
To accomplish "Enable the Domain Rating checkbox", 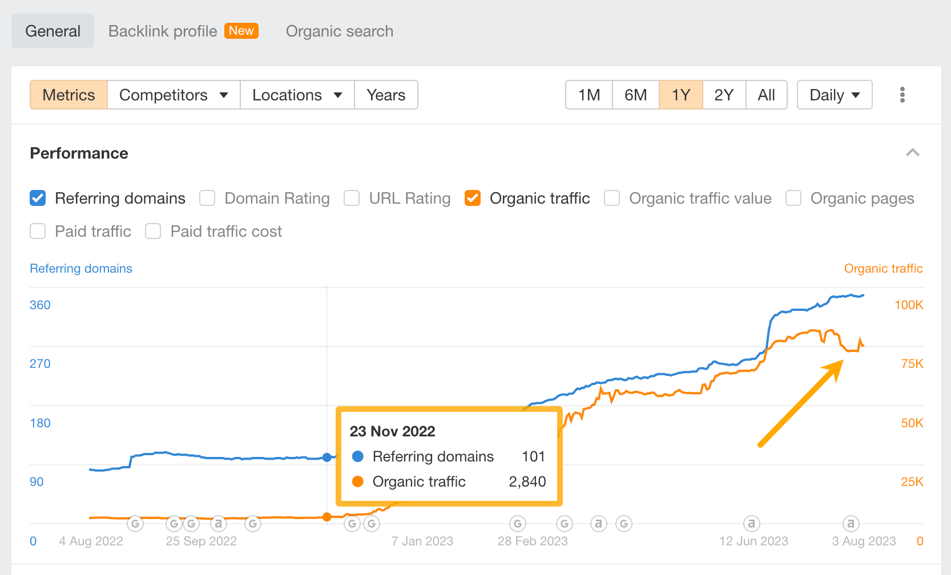I will pos(207,198).
